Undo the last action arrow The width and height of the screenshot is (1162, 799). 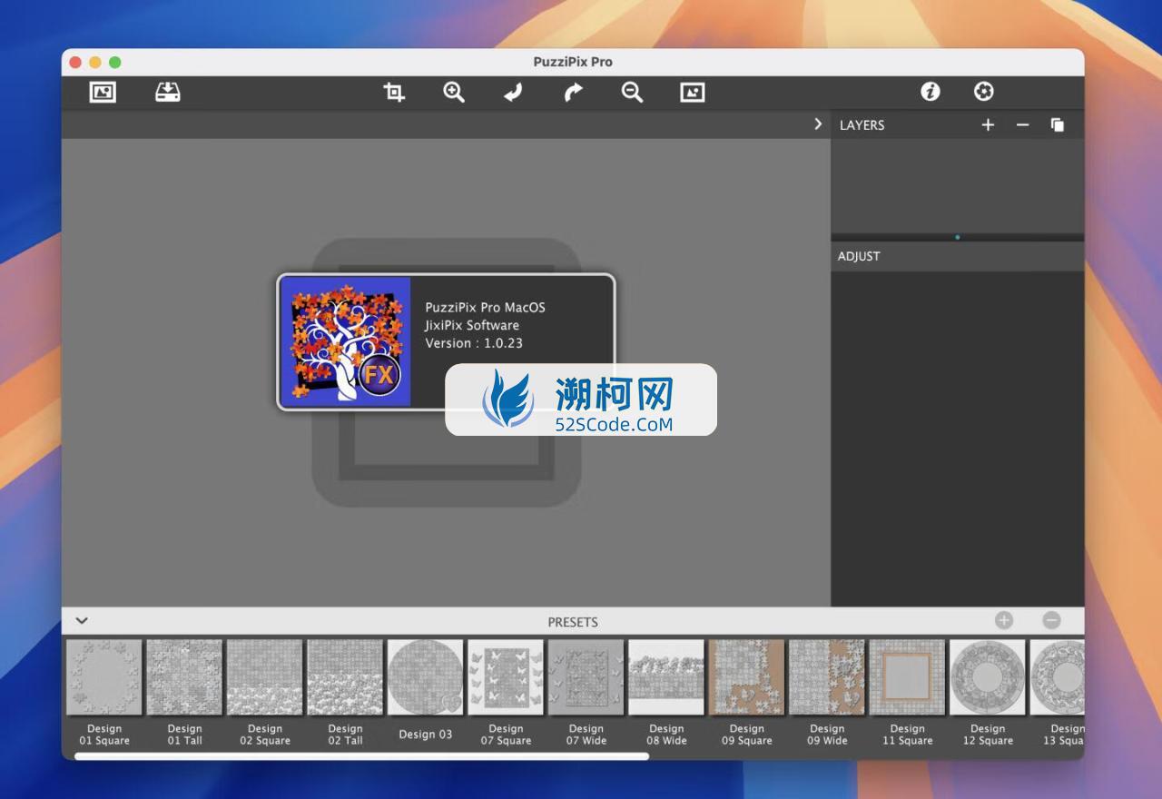[513, 92]
